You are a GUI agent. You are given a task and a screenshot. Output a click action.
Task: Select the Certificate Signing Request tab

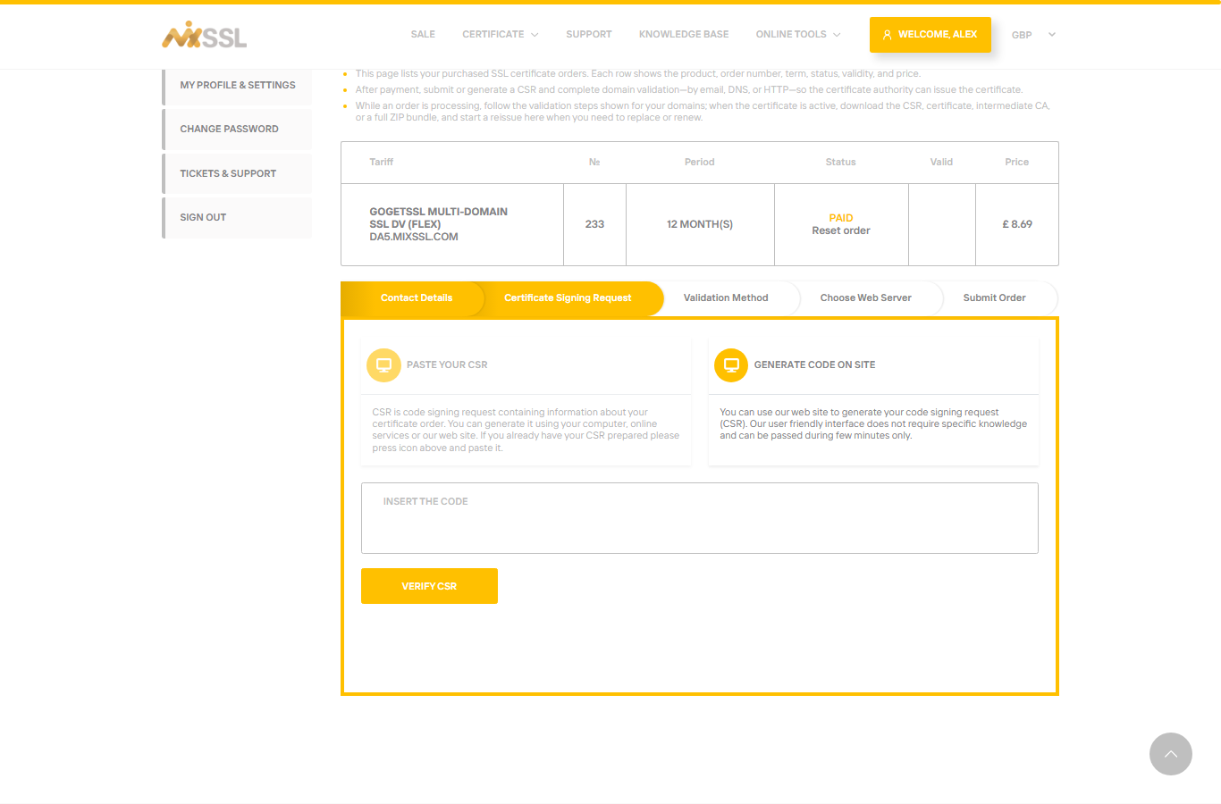point(568,297)
